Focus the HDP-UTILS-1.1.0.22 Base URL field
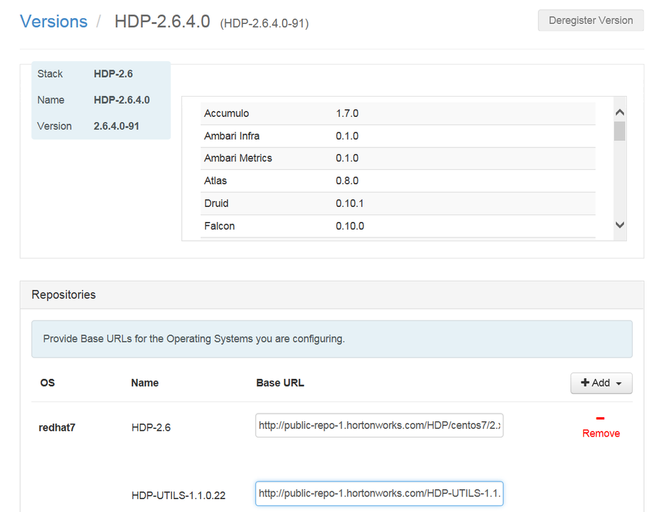This screenshot has width=649, height=512. pyautogui.click(x=379, y=493)
